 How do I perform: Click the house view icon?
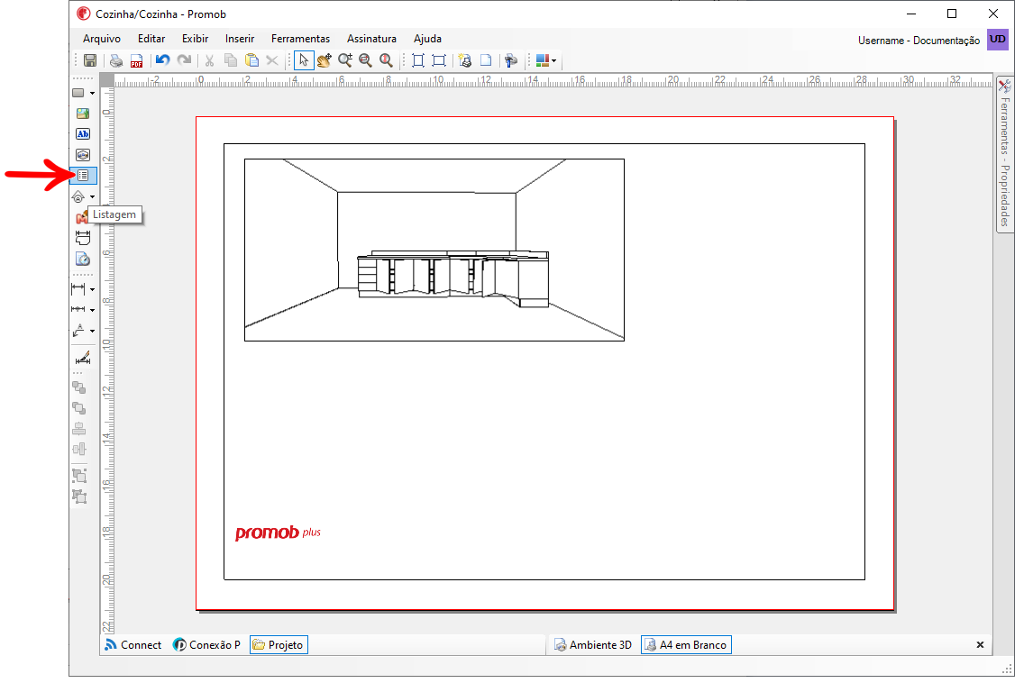pos(78,196)
